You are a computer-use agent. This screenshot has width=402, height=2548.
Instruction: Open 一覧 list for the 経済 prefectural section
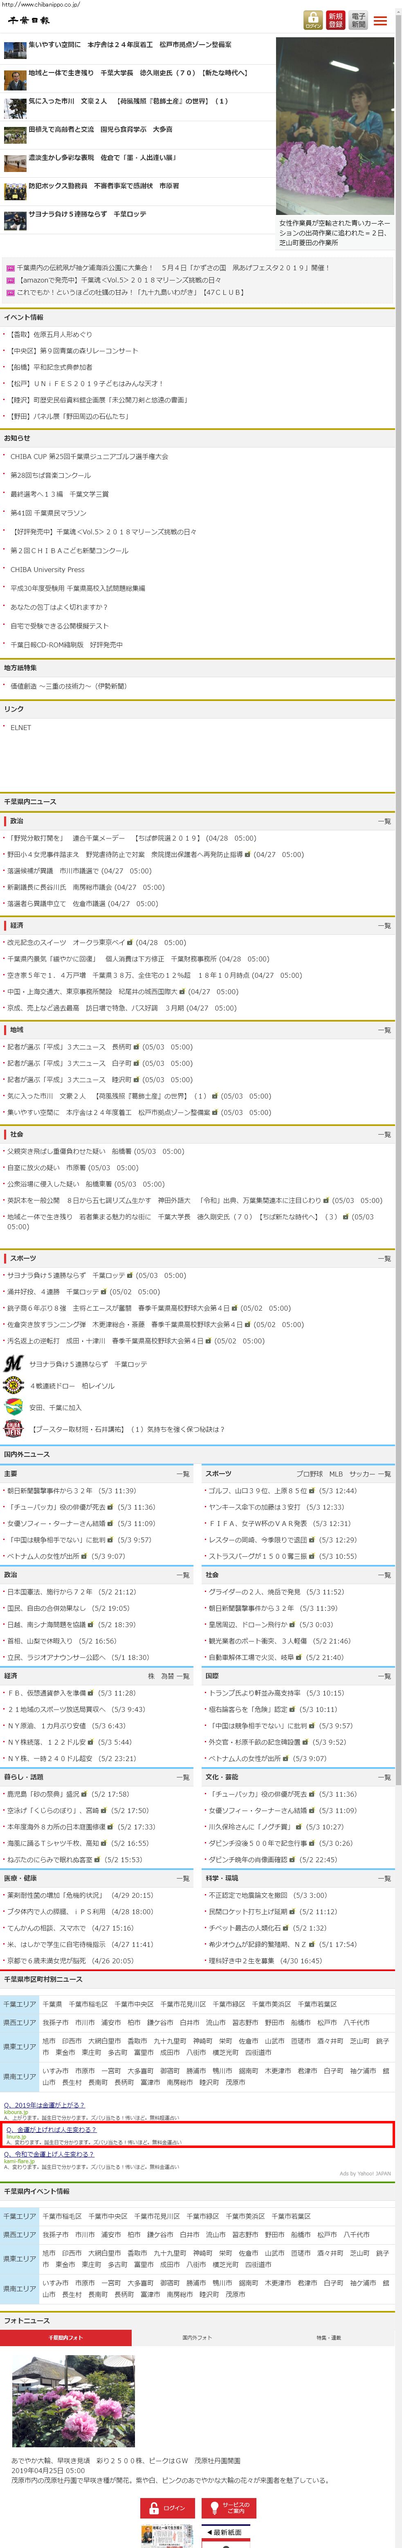coord(384,926)
